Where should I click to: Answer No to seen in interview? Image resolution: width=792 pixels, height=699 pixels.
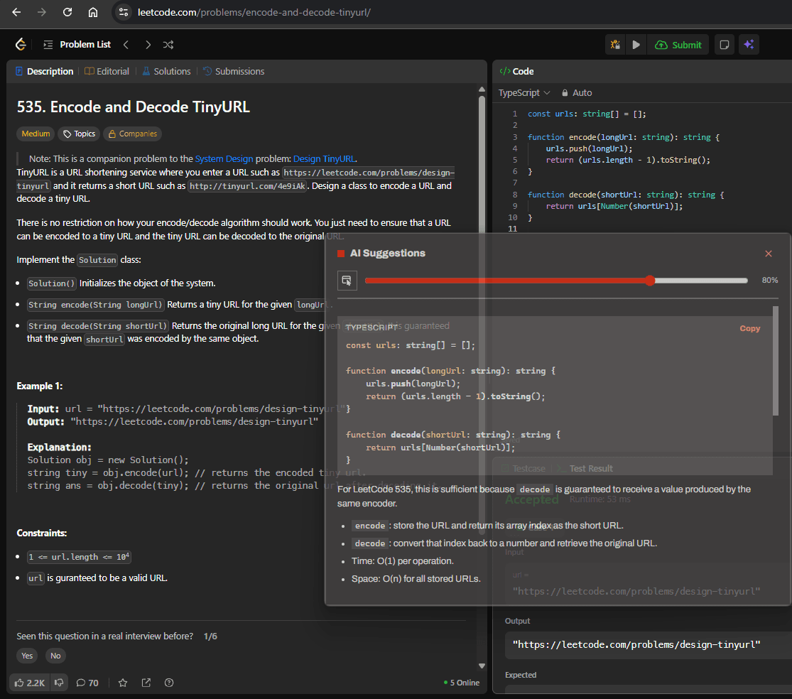(x=55, y=656)
